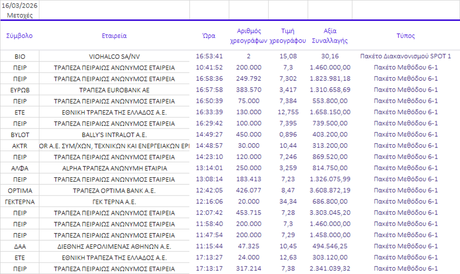Screen dimensions: 460x274
Task: Select the ΓΕΚΤΕΡΝΑ symbol cell
Action: tap(19, 201)
